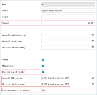This screenshot has height=95, width=97.
Task: Open account list for Motkonto för fiktiv moms
Action: [93, 84]
